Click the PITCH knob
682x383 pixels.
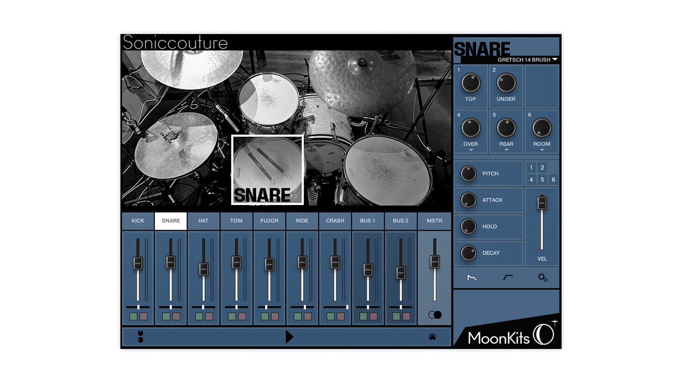pos(469,174)
